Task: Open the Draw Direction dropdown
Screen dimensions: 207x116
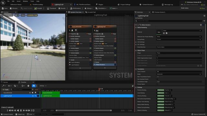Action: [179, 47]
